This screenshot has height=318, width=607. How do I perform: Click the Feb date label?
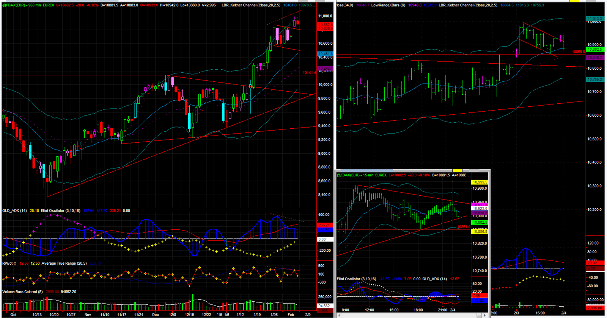tap(291, 315)
